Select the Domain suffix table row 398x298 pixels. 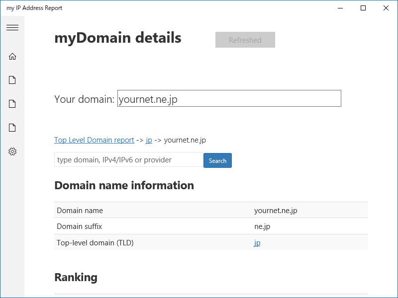[210, 226]
